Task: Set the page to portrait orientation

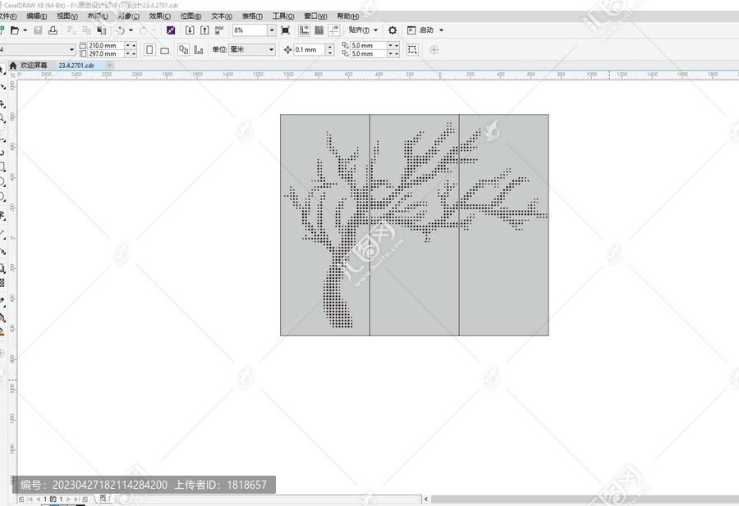Action: tap(149, 50)
